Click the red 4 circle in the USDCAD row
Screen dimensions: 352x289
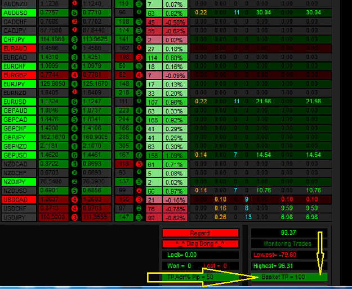(x=74, y=200)
